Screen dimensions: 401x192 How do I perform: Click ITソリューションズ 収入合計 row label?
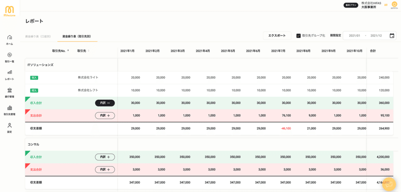point(36,103)
